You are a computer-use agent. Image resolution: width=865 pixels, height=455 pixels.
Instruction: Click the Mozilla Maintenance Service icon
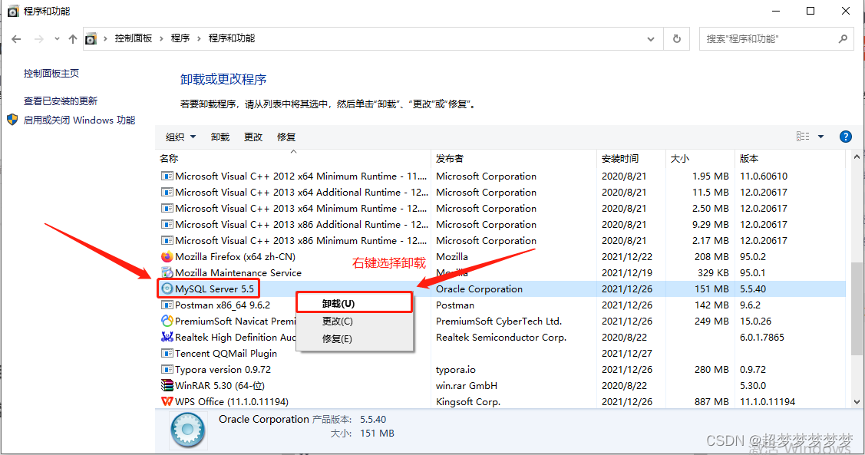click(167, 272)
